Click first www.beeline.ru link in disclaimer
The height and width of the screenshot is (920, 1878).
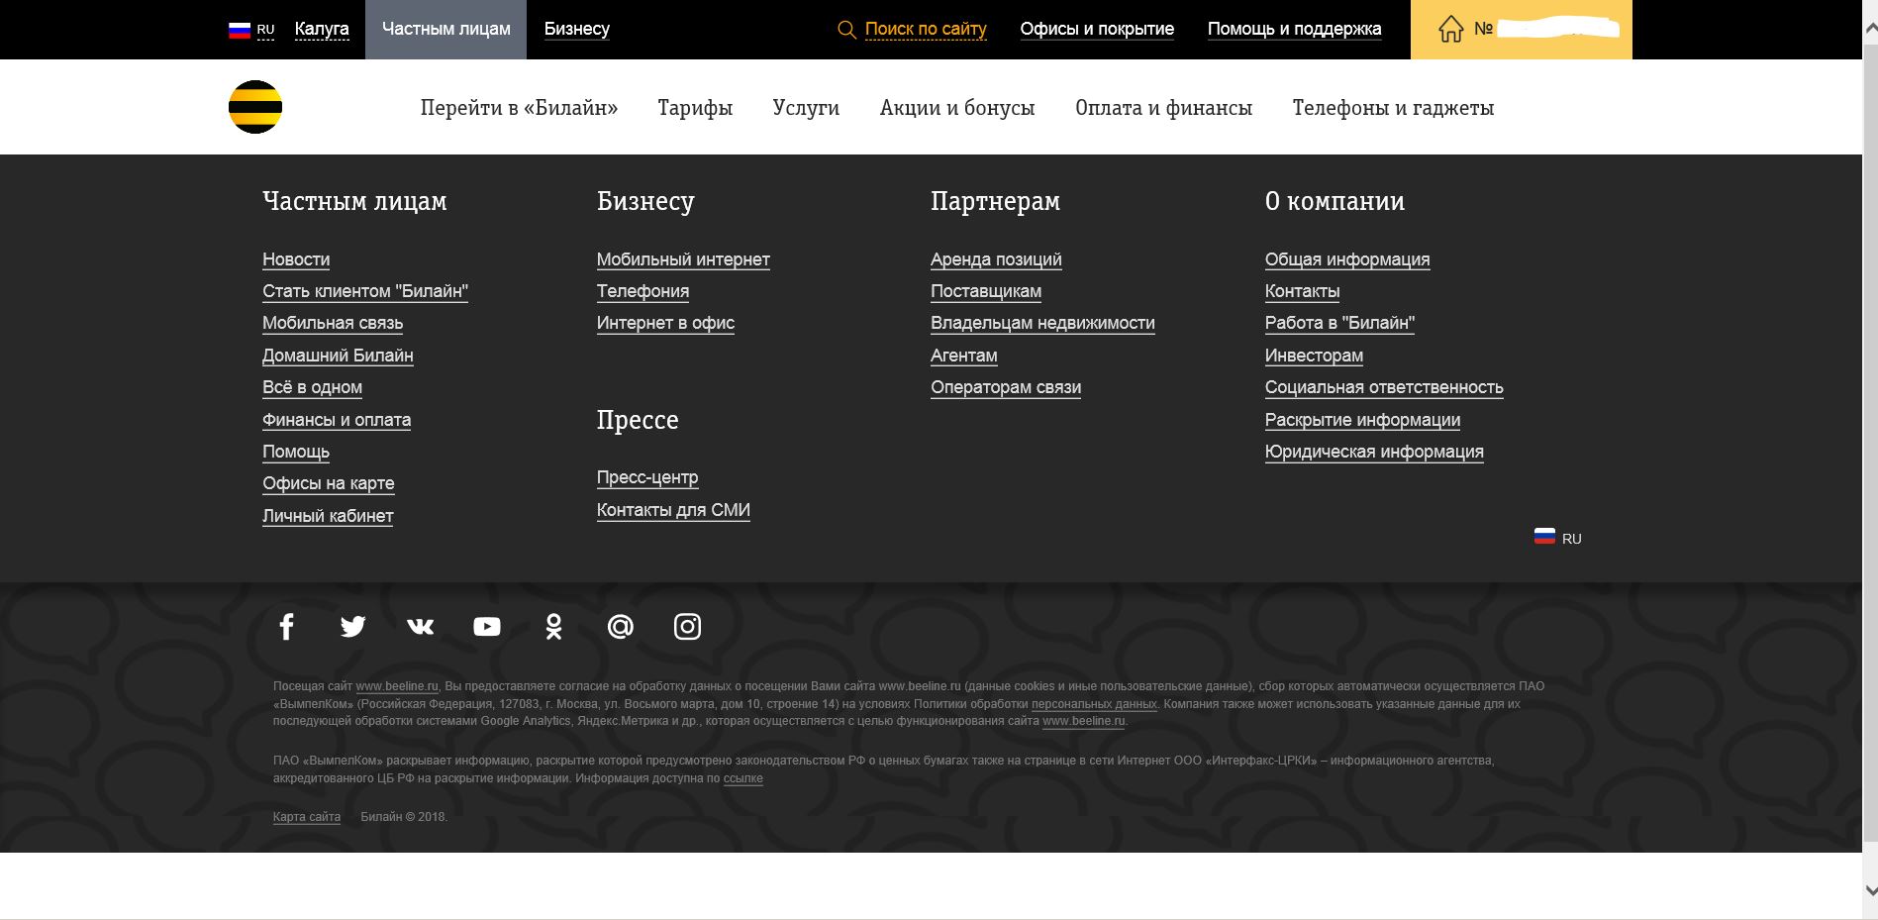[x=397, y=686]
